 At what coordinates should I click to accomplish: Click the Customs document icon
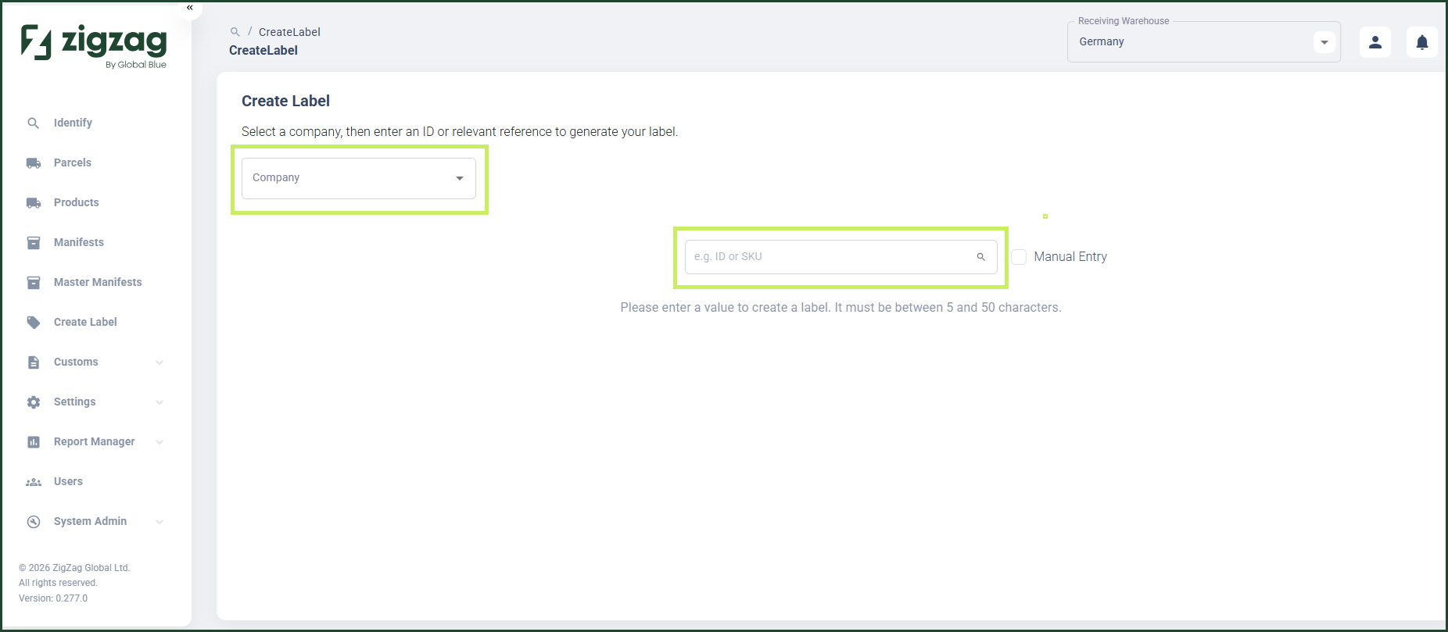click(x=34, y=362)
